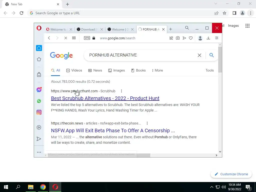Reload page in Chrome window
Viewport: 256px width, 192px height.
coord(21,13)
